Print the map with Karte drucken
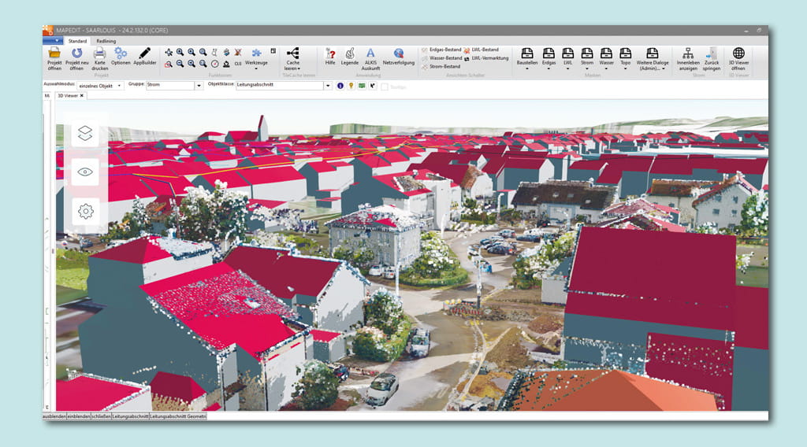 [100, 54]
